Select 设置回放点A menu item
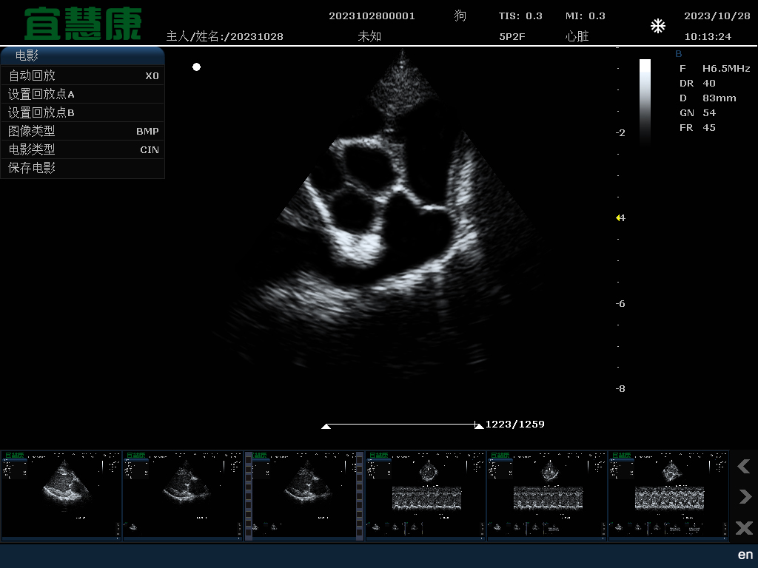The image size is (758, 568). click(82, 94)
